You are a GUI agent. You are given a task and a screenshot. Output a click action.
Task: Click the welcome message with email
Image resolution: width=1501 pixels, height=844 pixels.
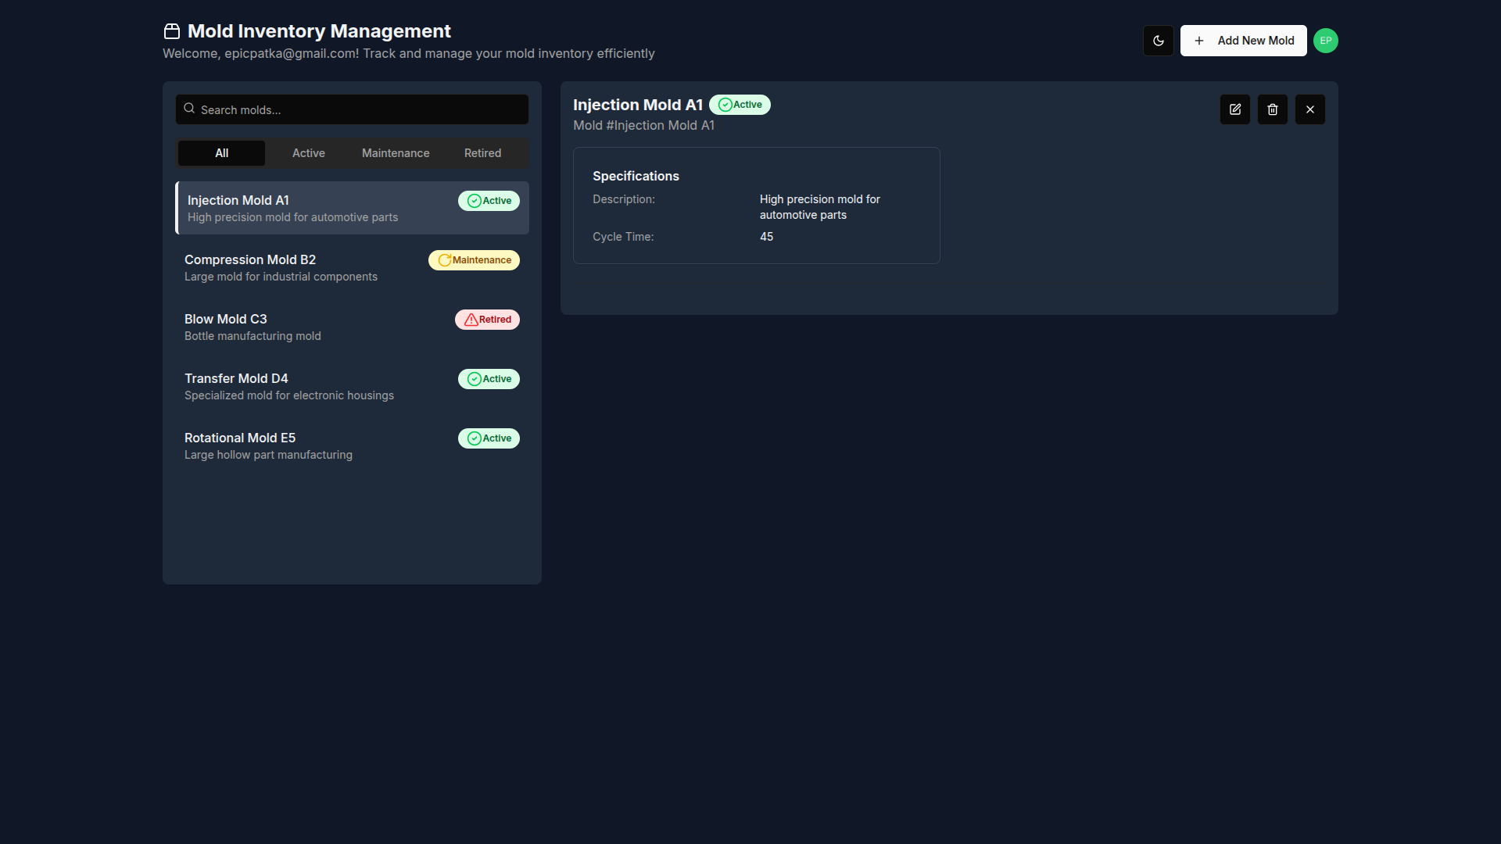click(409, 53)
